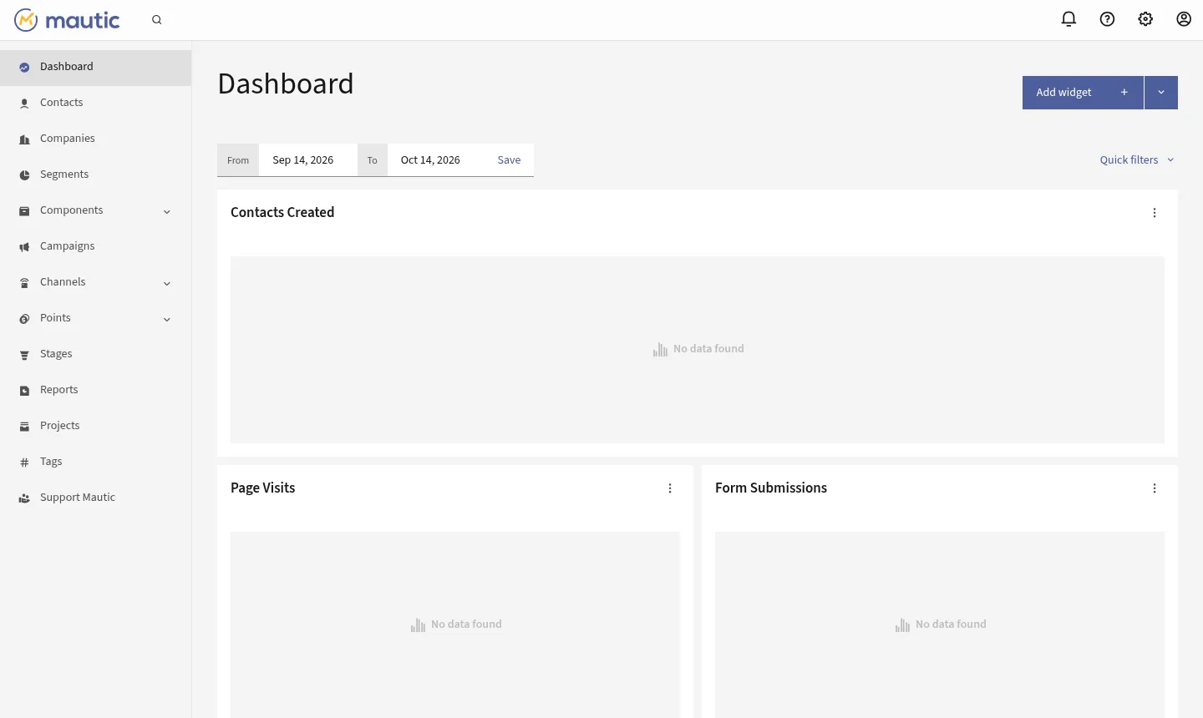The width and height of the screenshot is (1203, 718).
Task: Edit the To date field
Action: coord(436,160)
